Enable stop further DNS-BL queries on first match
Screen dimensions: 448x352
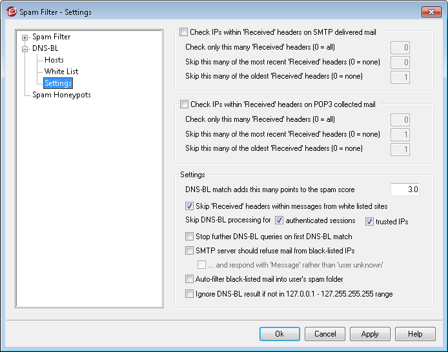click(190, 237)
